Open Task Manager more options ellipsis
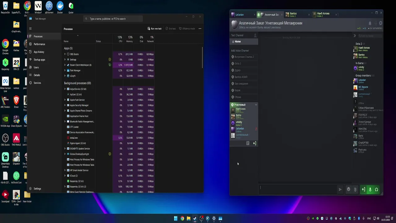396x223 pixels. click(200, 28)
